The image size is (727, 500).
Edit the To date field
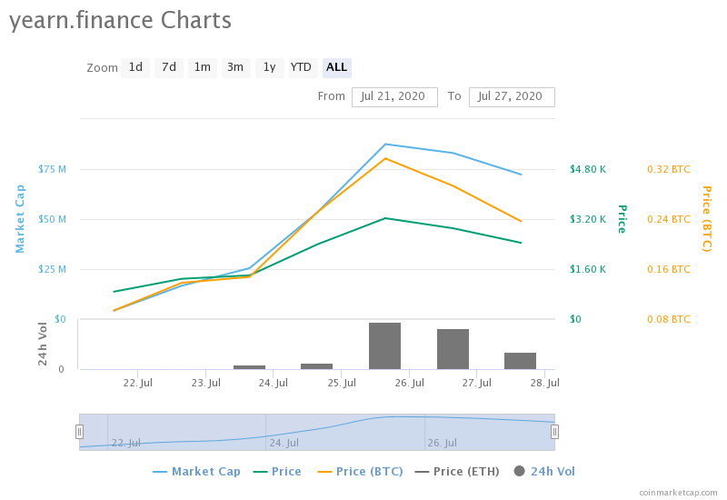[512, 97]
